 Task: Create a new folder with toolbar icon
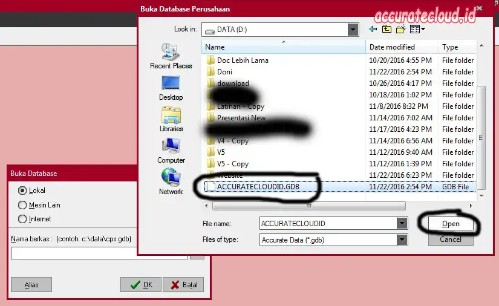400,29
